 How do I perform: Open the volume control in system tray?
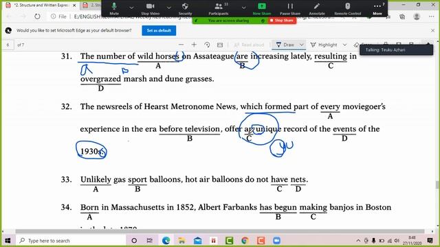tap(397, 241)
